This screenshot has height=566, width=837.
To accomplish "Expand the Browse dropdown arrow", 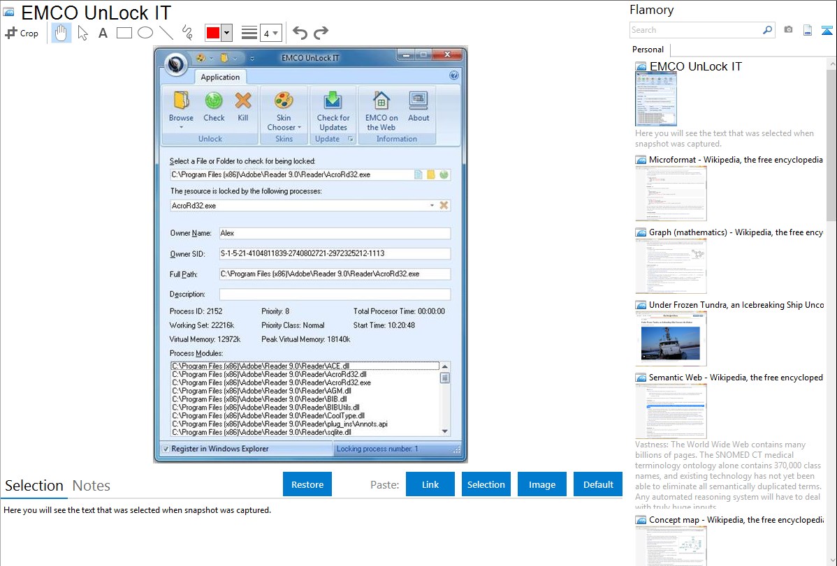I will (181, 127).
